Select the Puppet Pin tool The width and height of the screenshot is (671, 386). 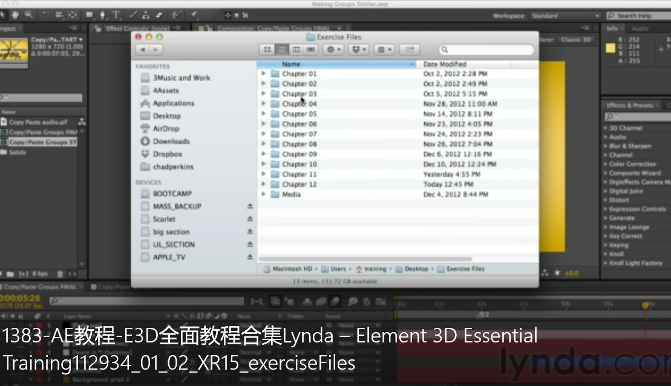pyautogui.click(x=194, y=15)
